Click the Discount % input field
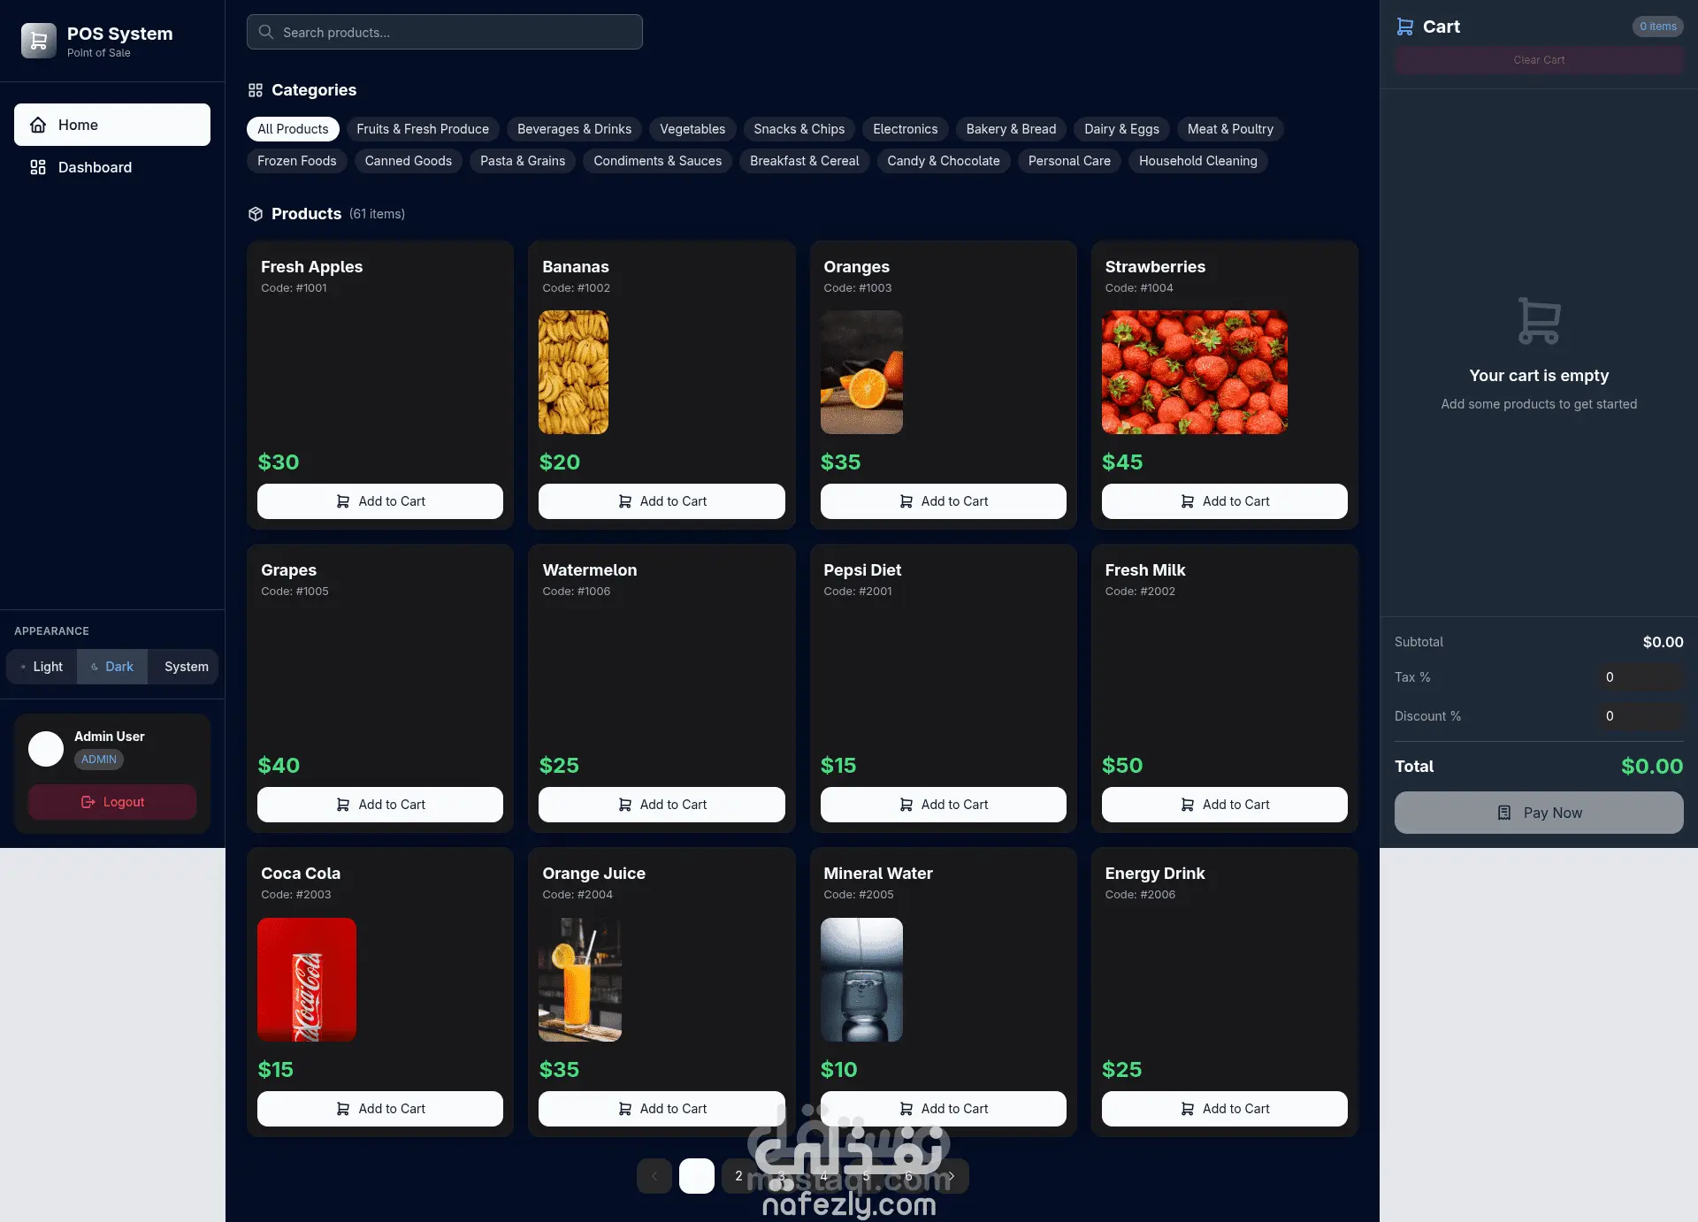 [1639, 716]
